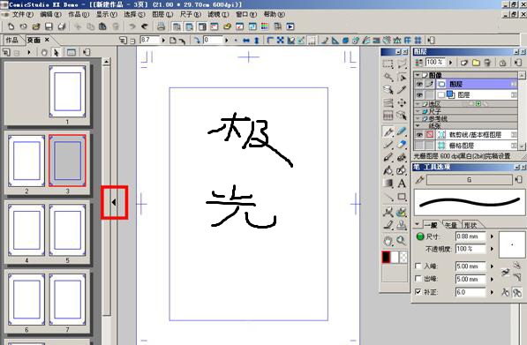Select the hand (pan) tool in toolbox
The image size is (527, 345).
388,241
